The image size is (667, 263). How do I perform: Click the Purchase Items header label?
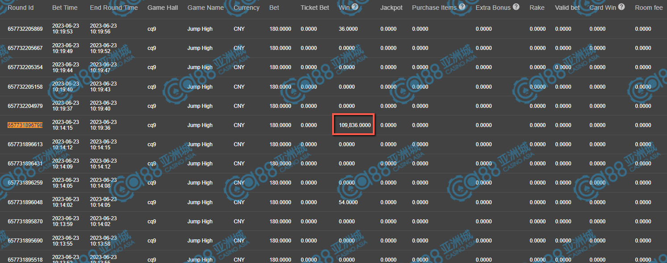point(434,8)
